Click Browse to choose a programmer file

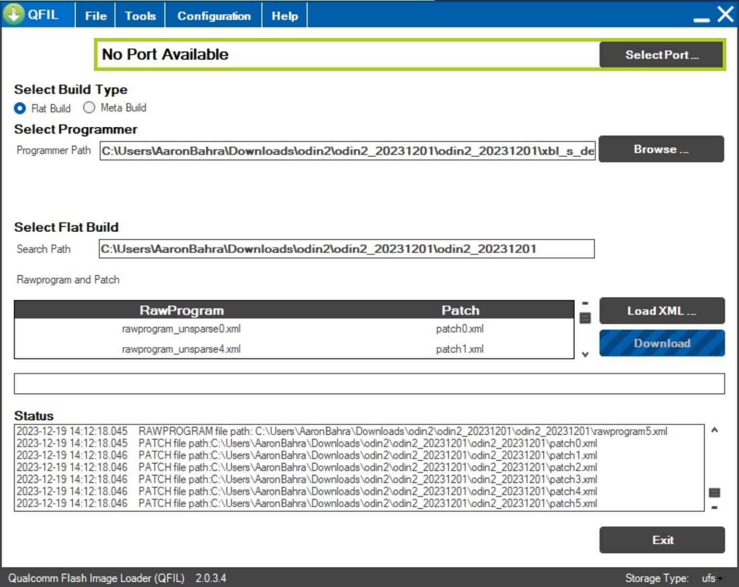pos(661,150)
